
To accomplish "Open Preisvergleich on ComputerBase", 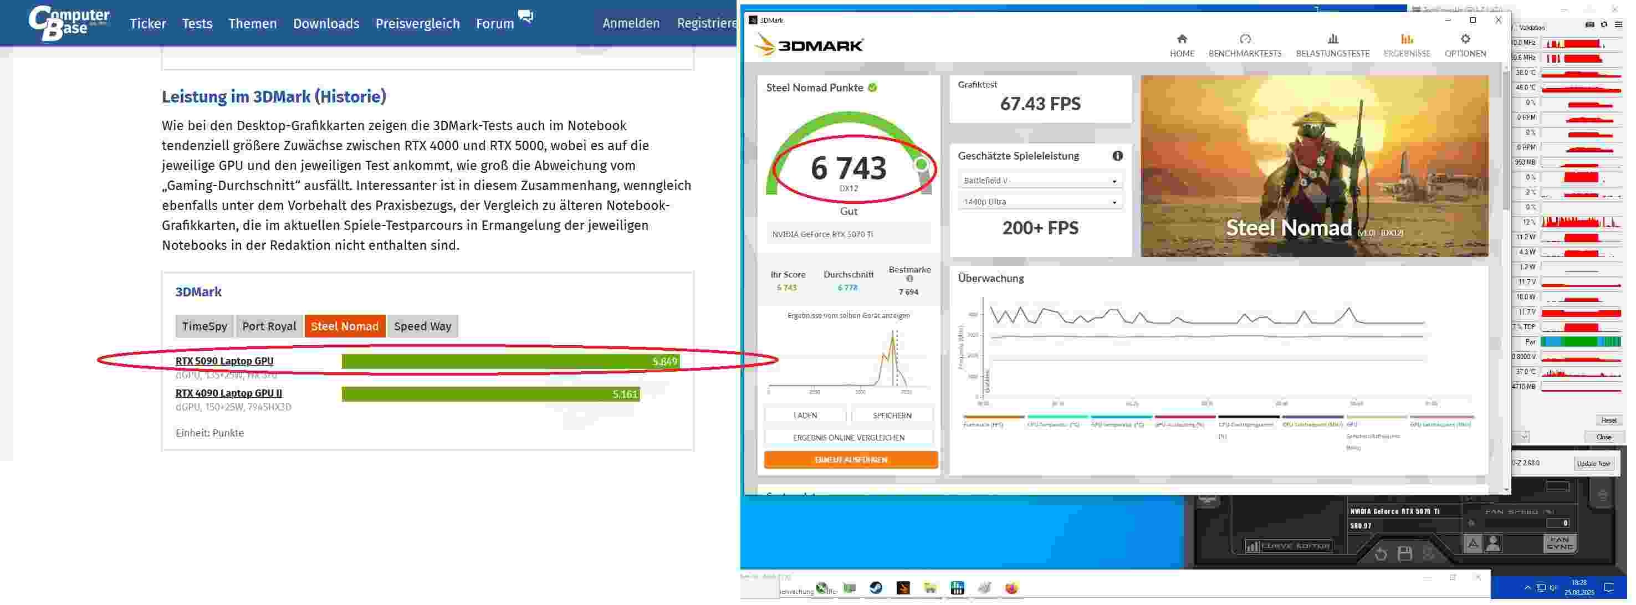I will 417,23.
